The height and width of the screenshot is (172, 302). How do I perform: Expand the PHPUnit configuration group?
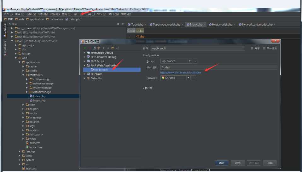[84, 74]
